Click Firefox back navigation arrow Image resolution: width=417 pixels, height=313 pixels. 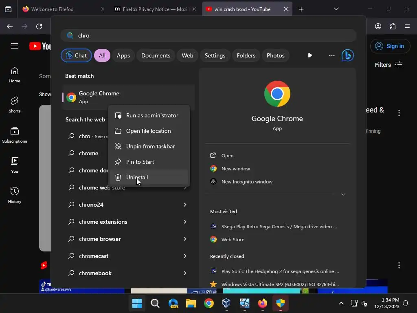click(10, 26)
